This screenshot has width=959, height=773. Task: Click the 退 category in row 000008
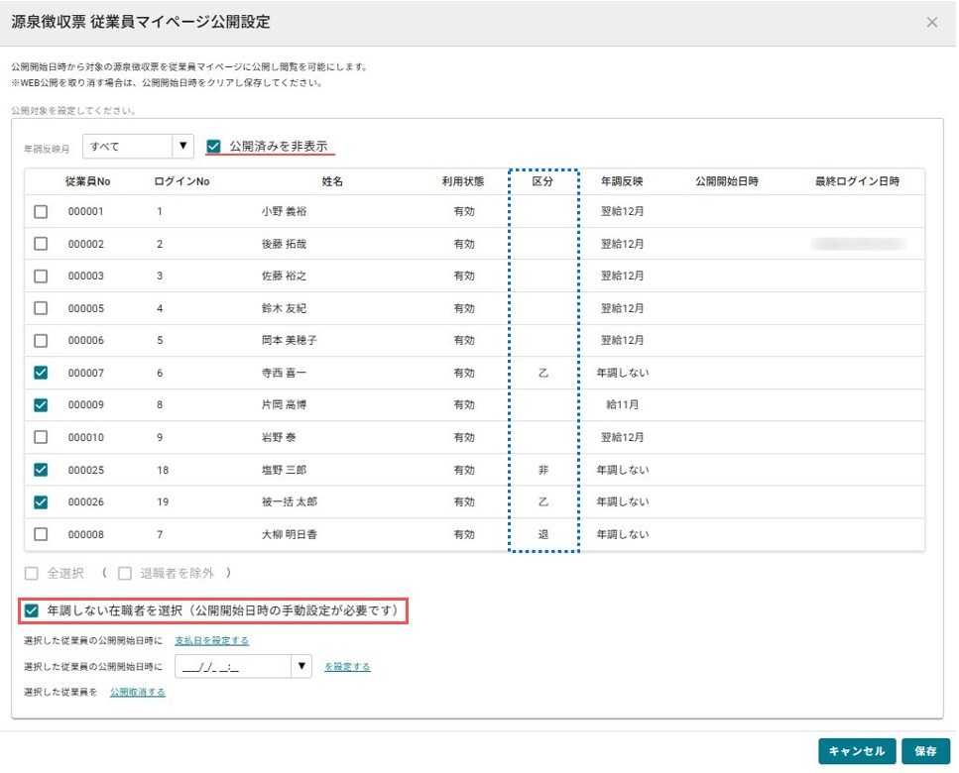pos(543,535)
